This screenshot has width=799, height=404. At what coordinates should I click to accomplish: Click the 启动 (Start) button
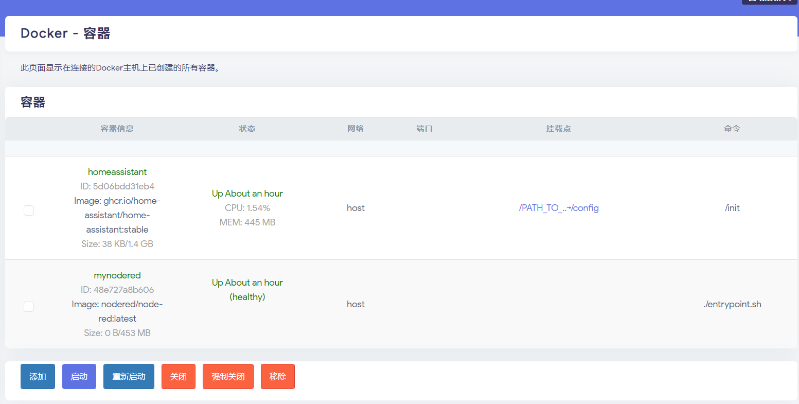click(x=79, y=376)
